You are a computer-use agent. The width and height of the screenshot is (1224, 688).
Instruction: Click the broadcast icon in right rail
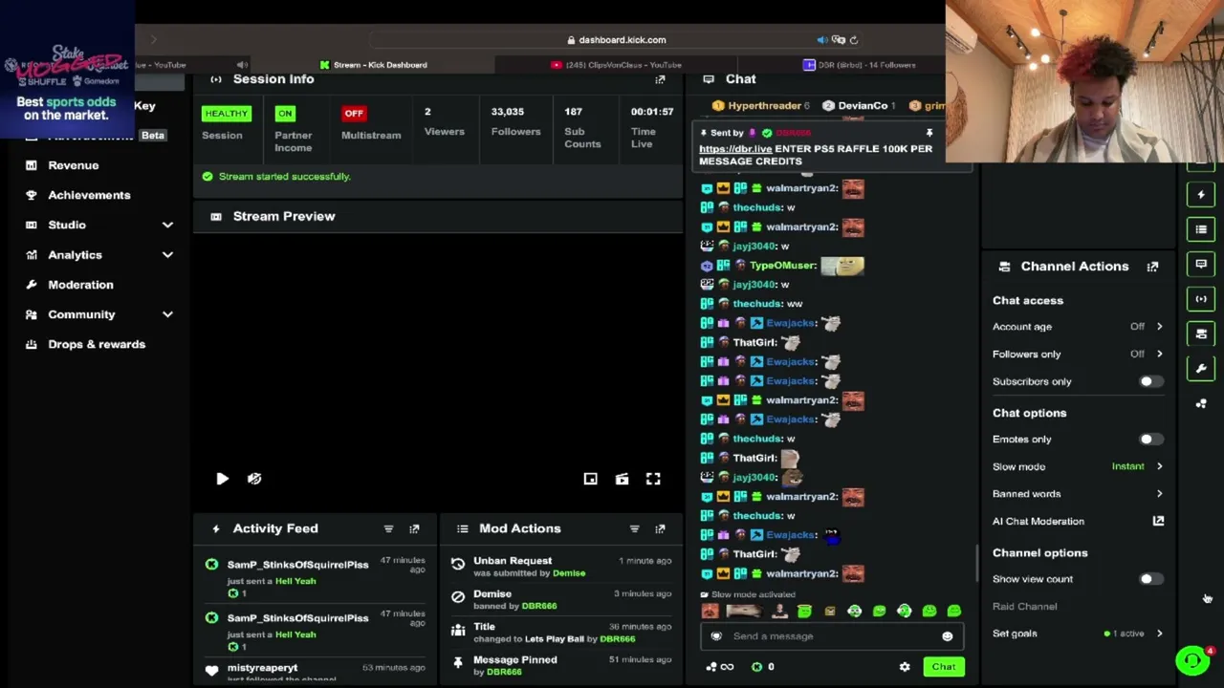[x=1201, y=299]
